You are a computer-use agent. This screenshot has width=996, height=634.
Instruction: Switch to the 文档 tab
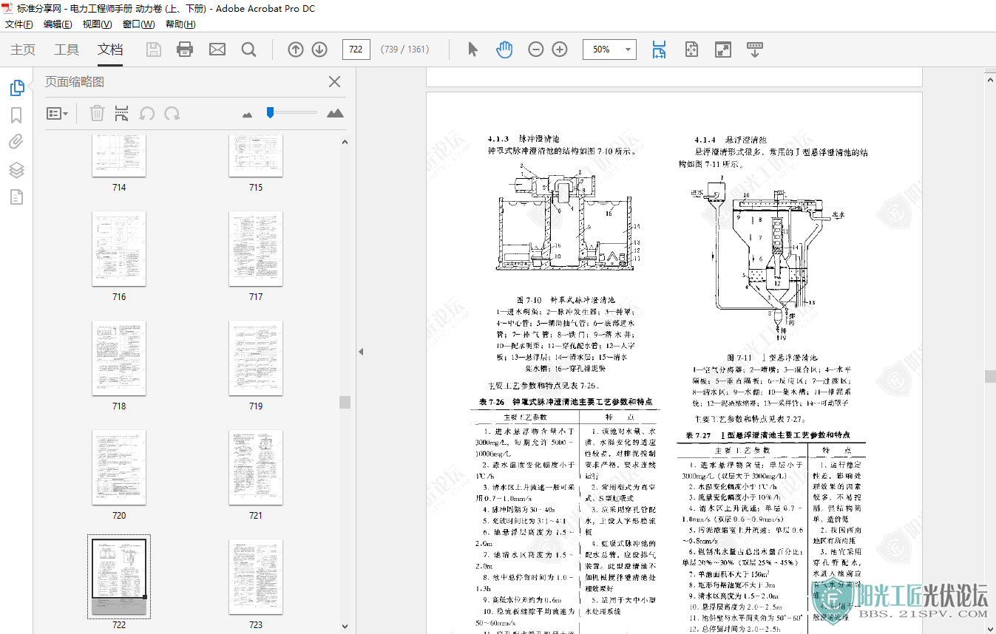[x=110, y=50]
